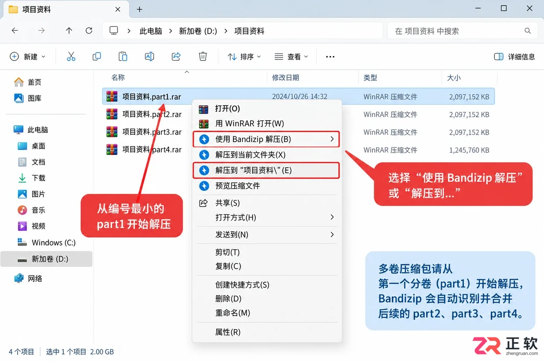
Task: Open a new tab with plus button
Action: click(140, 9)
